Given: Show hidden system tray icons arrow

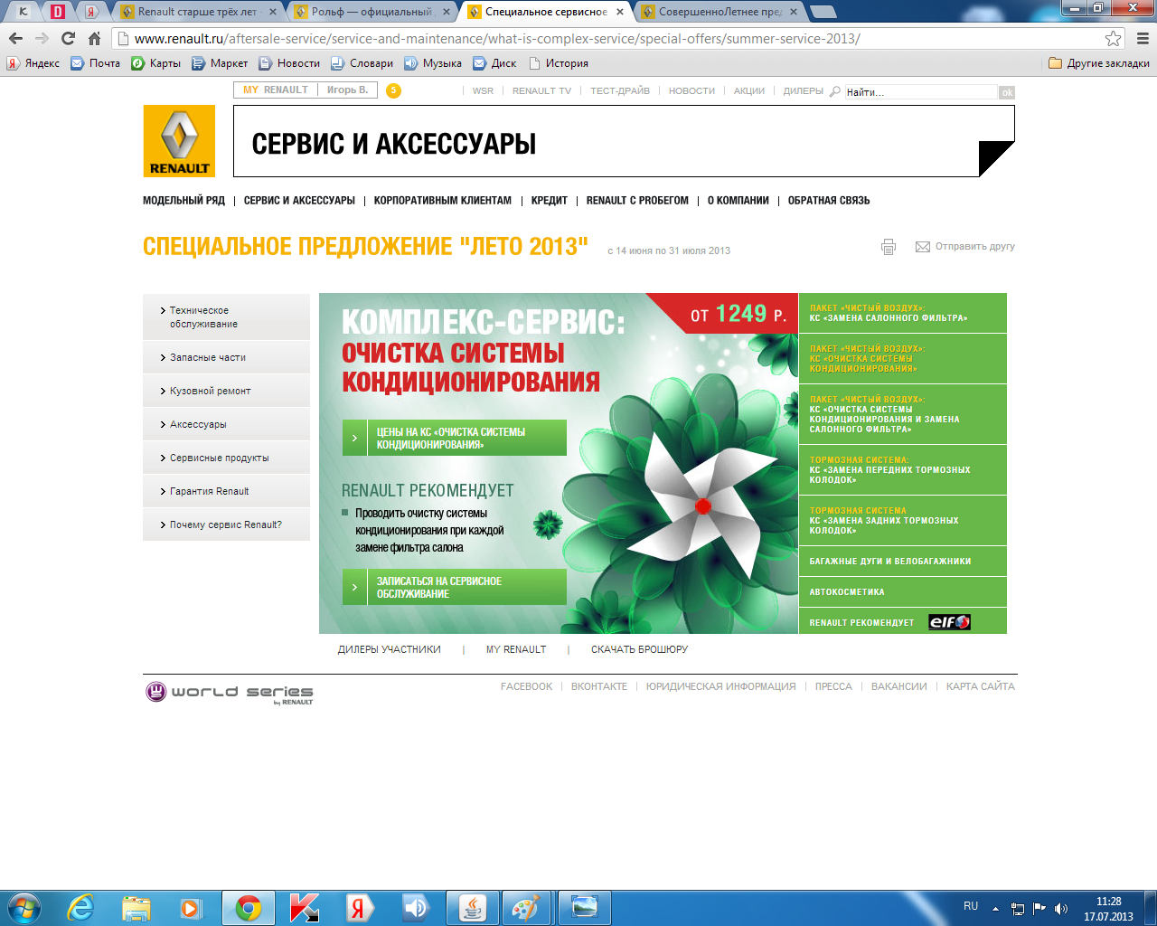Looking at the screenshot, I should point(995,908).
